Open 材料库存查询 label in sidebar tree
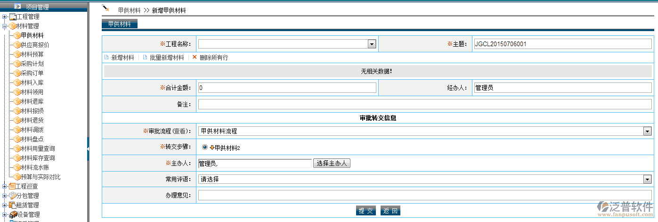Screen dimensions: 658x222 click(x=38, y=158)
